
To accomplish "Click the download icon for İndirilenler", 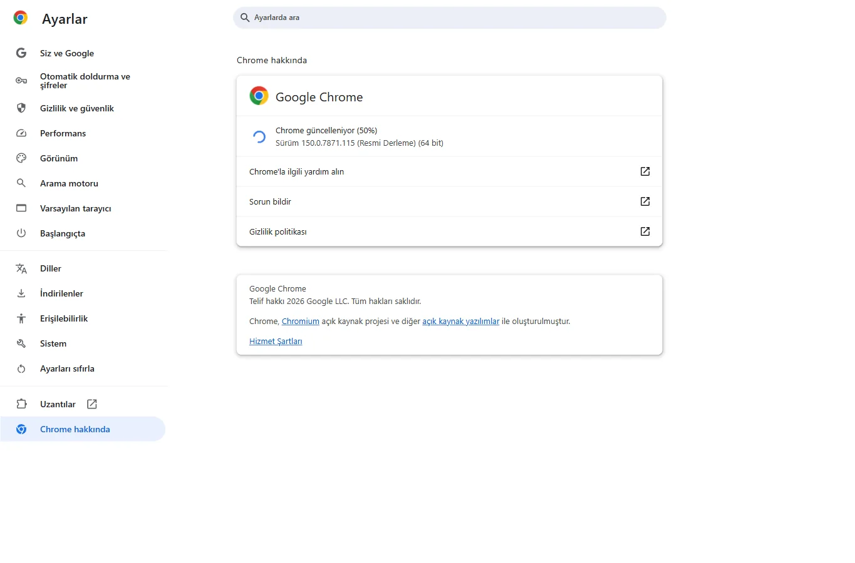I will coord(21,293).
